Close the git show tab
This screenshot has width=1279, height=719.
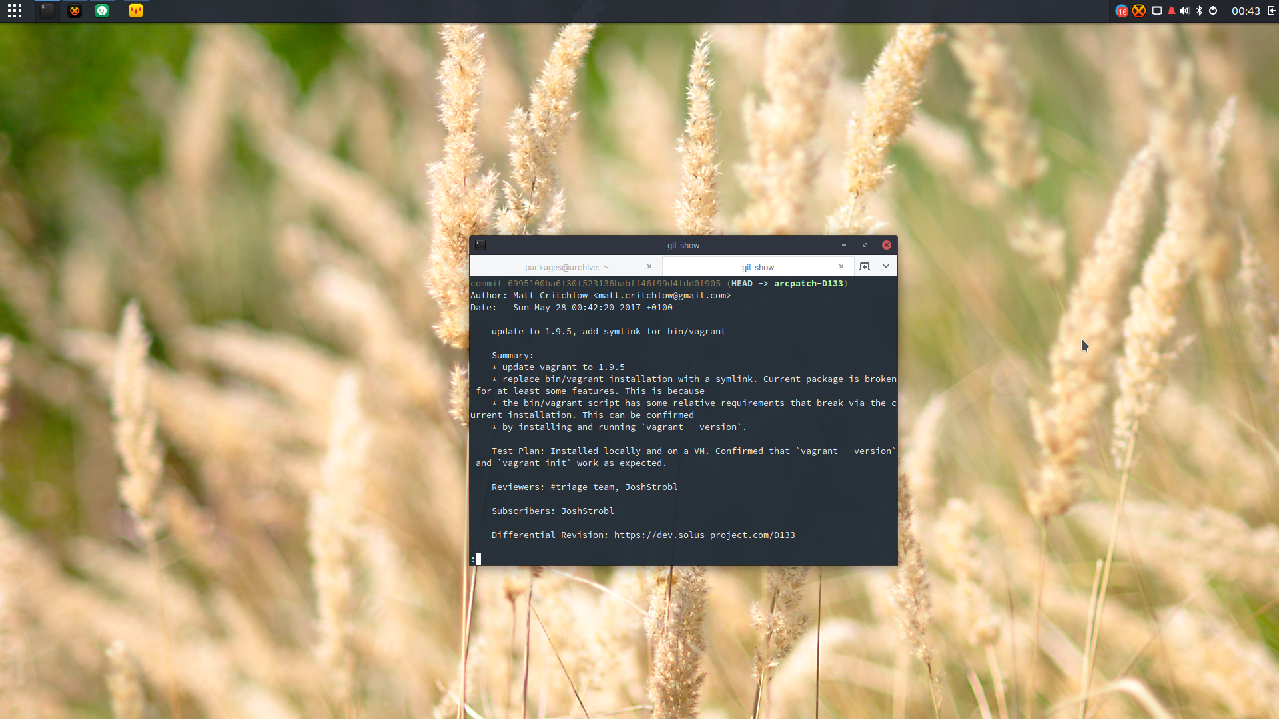click(x=841, y=266)
